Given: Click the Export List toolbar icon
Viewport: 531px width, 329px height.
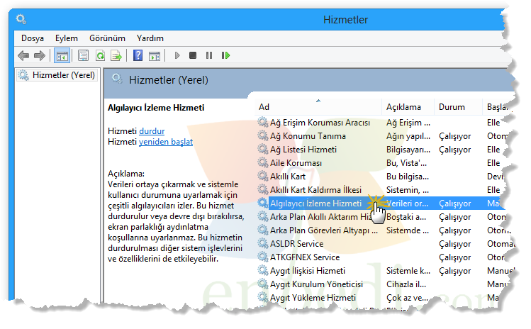Looking at the screenshot, I should [116, 55].
